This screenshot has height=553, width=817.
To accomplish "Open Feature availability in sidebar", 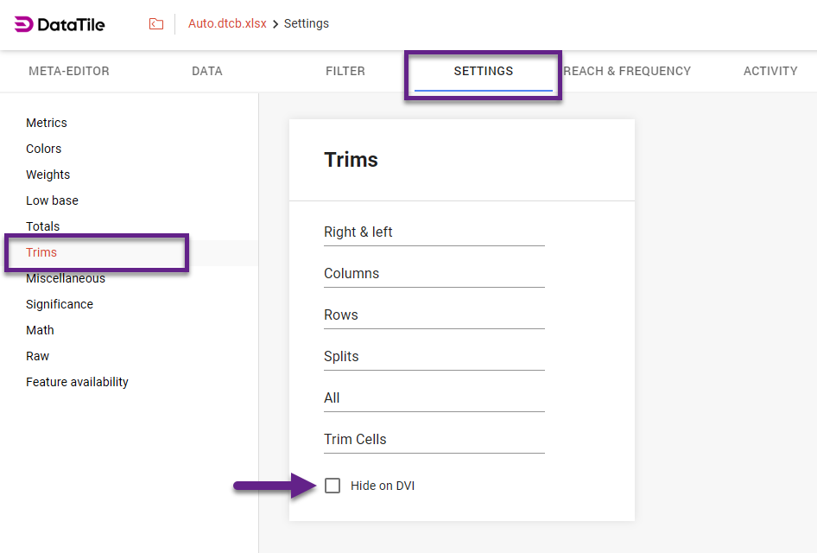I will tap(77, 382).
